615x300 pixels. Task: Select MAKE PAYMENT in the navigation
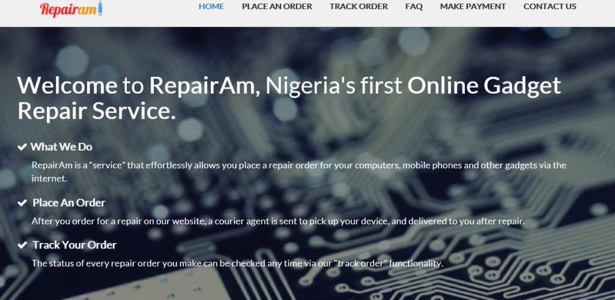473,7
